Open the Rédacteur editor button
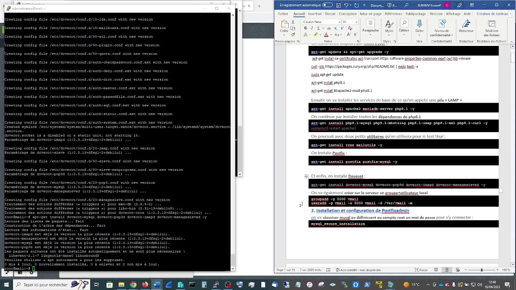Viewport: 516px width, 290px height. tap(466, 26)
